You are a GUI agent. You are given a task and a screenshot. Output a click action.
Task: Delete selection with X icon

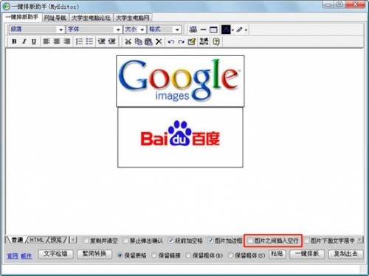tap(159, 41)
